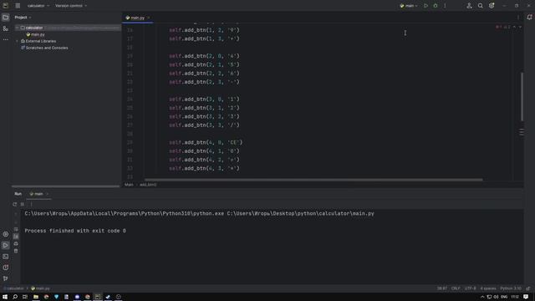Open Run toolbar more options
This screenshot has width=535, height=301.
pyautogui.click(x=31, y=204)
